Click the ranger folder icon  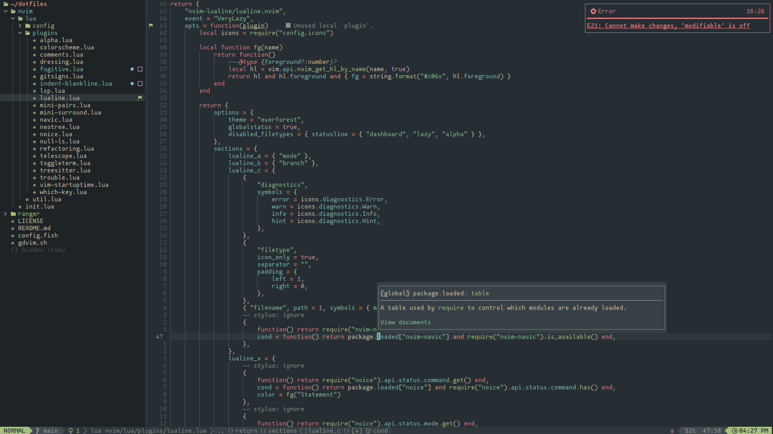coord(13,214)
